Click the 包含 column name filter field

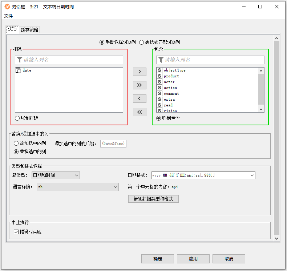pos(210,60)
